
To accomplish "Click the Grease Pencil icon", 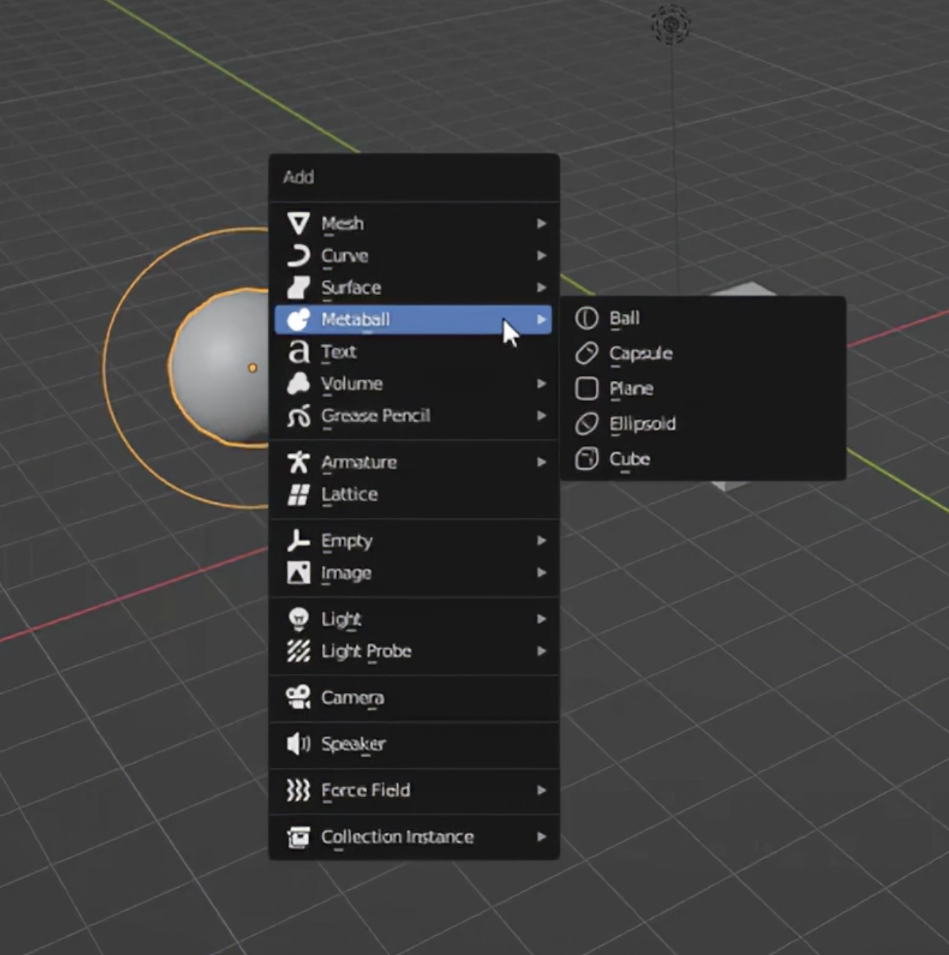I will tap(298, 416).
